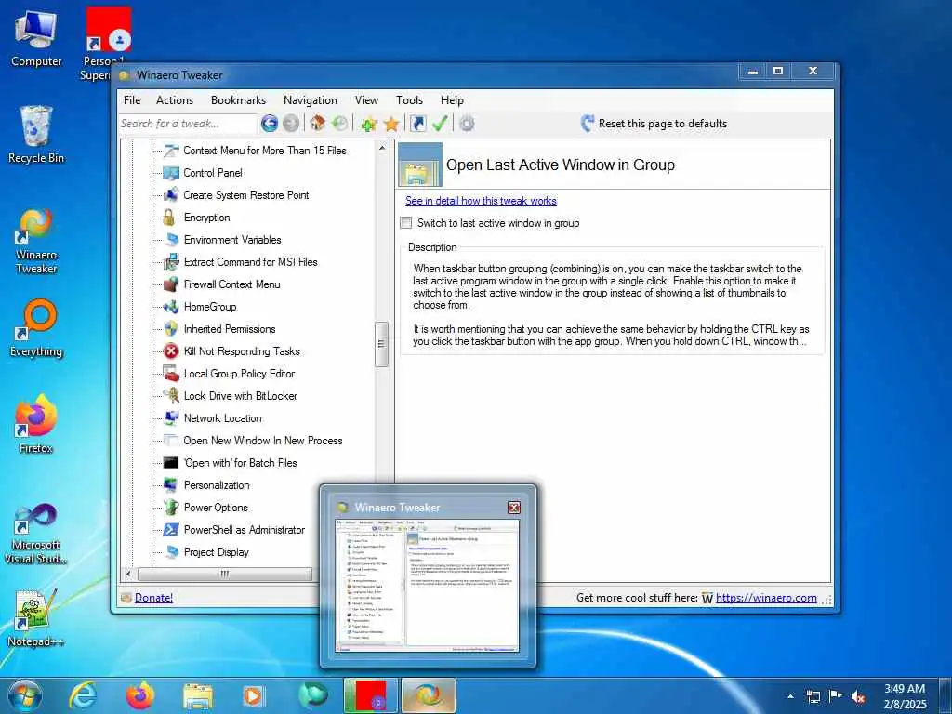952x714 pixels.
Task: Select the Notepad++ desktop shortcut
Action: (36, 618)
